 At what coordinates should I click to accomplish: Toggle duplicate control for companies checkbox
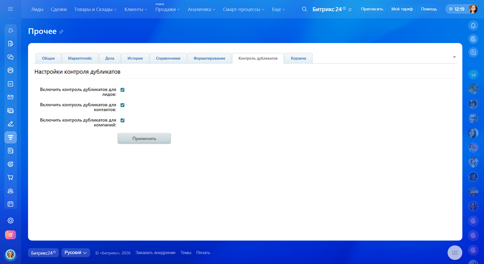coord(122,120)
